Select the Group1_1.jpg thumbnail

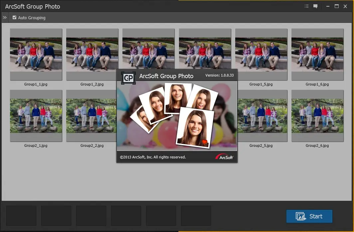pyautogui.click(x=36, y=54)
